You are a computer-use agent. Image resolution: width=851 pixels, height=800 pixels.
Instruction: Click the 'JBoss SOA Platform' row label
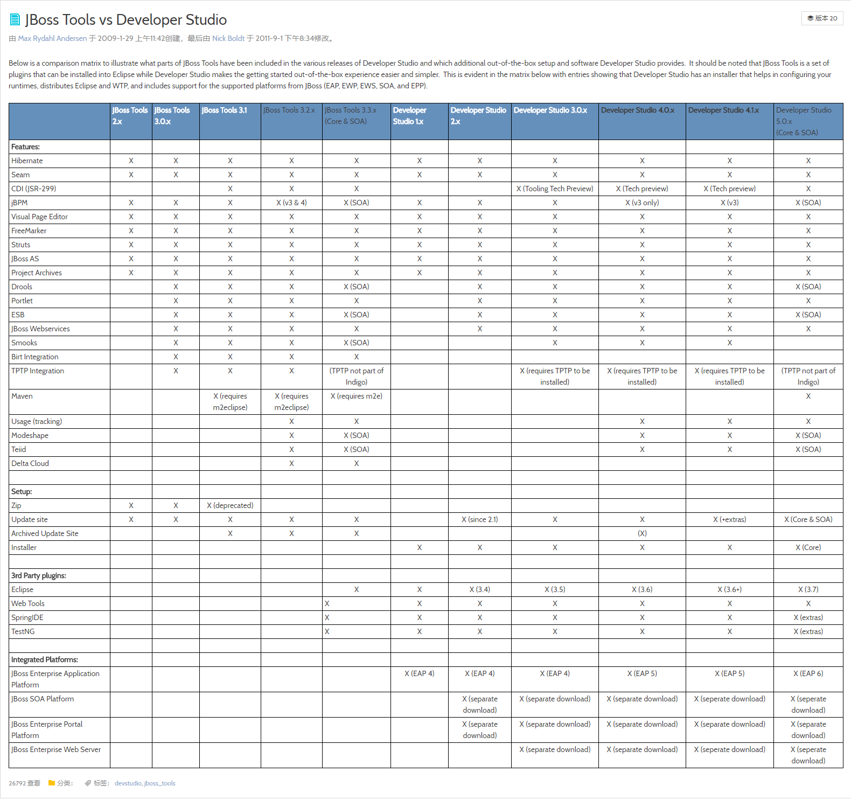[x=43, y=699]
